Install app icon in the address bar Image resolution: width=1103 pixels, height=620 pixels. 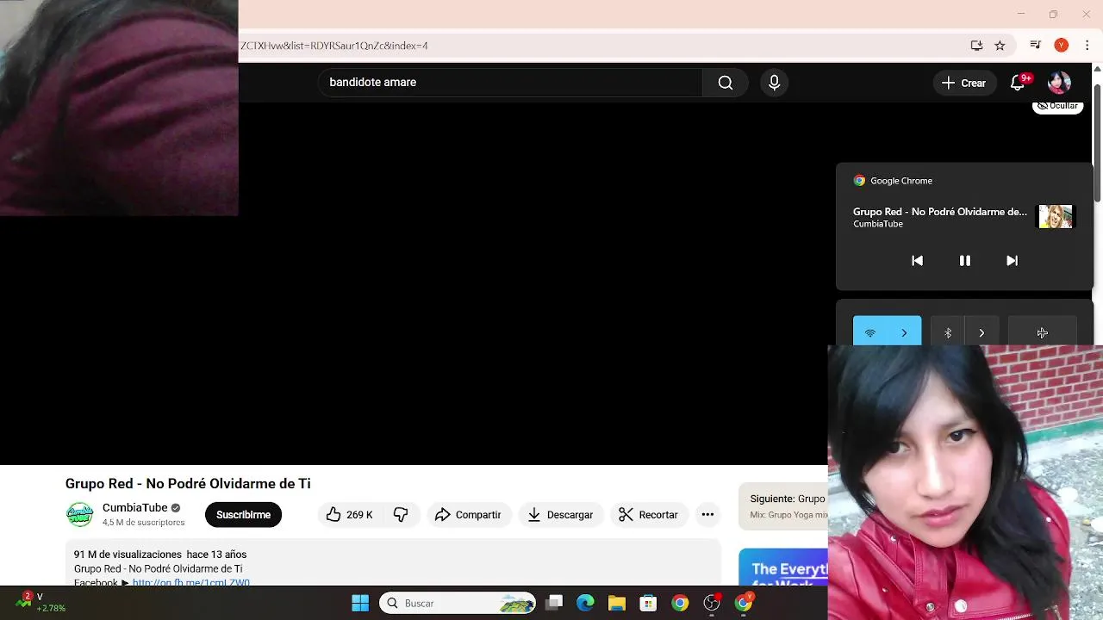(976, 46)
